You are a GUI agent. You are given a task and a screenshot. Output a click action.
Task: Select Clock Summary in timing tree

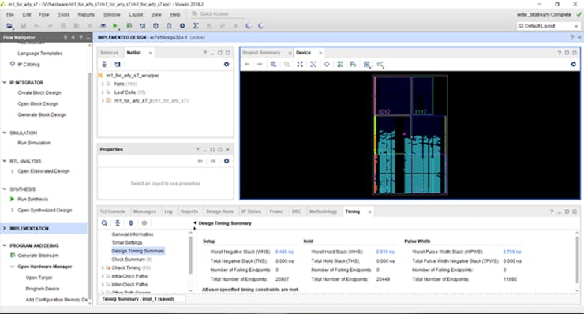(x=132, y=260)
